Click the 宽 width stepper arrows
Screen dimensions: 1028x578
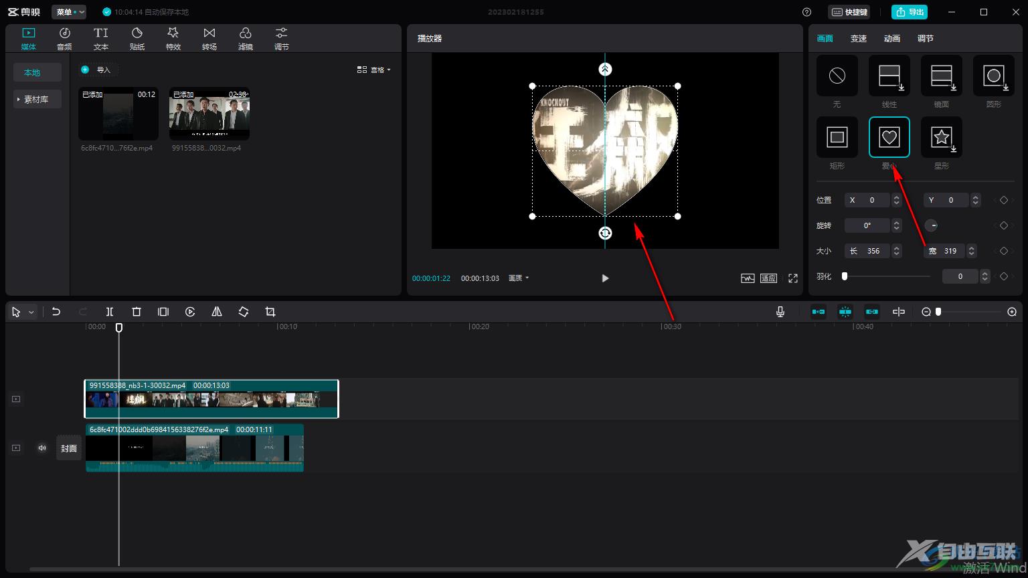972,251
